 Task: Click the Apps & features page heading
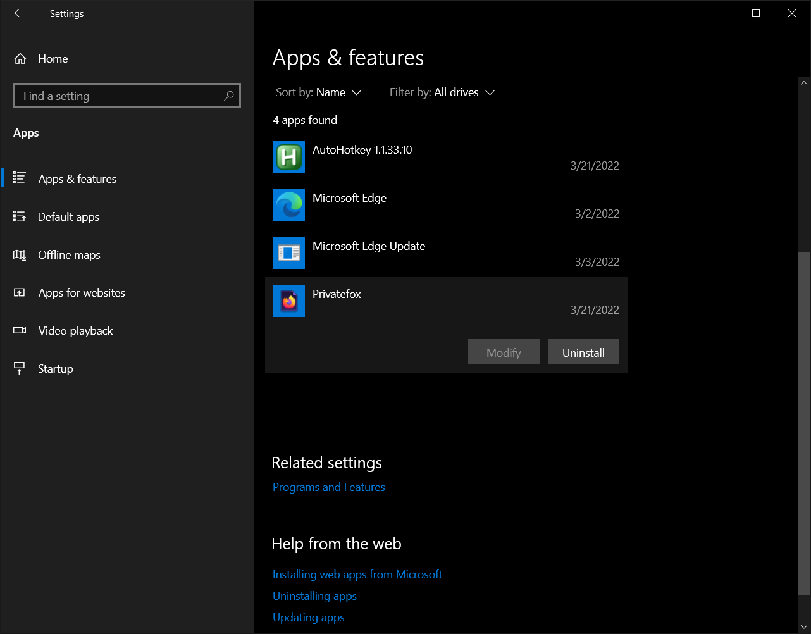[349, 58]
